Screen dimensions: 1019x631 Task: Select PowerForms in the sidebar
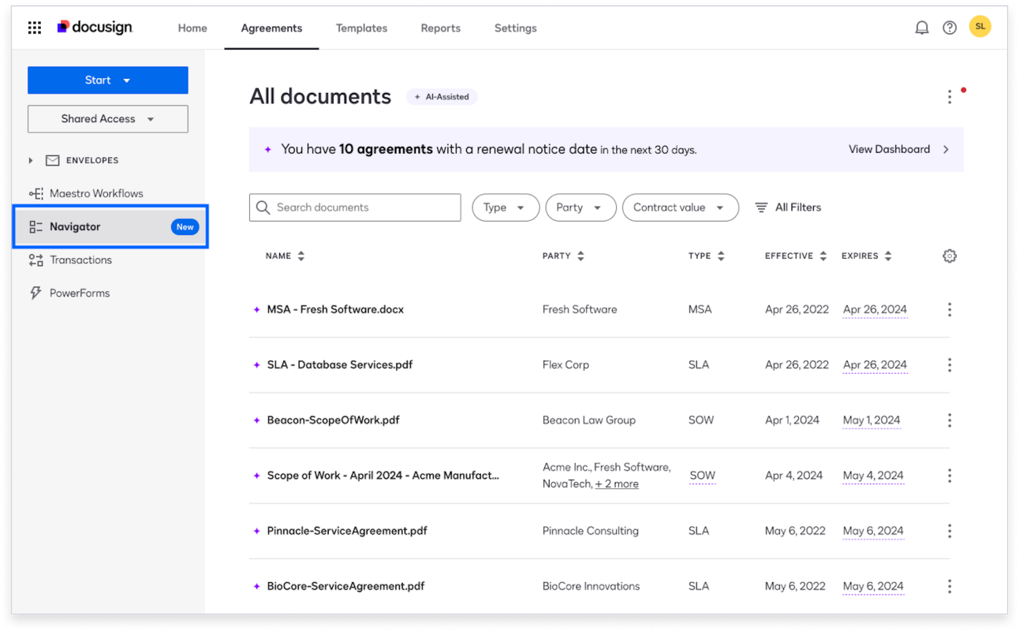tap(78, 293)
